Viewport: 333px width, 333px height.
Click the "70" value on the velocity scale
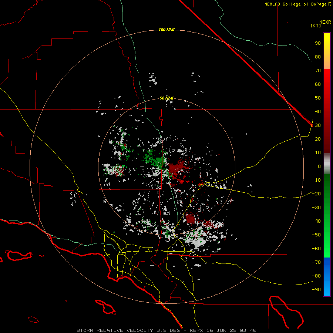[318, 71]
